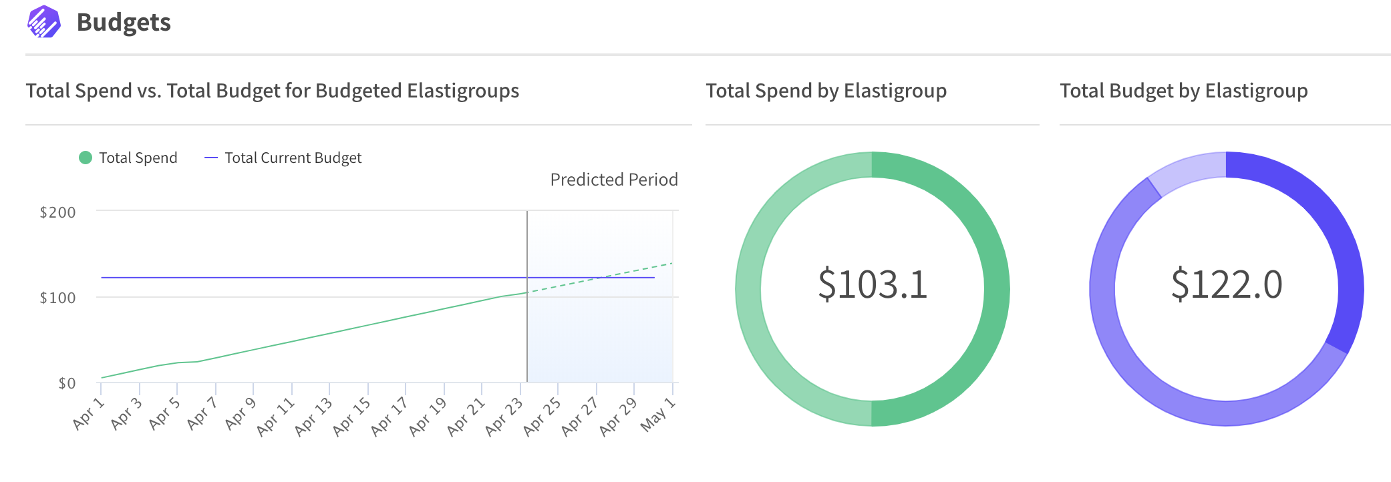Click the Apr 23 axis label

pyautogui.click(x=504, y=417)
